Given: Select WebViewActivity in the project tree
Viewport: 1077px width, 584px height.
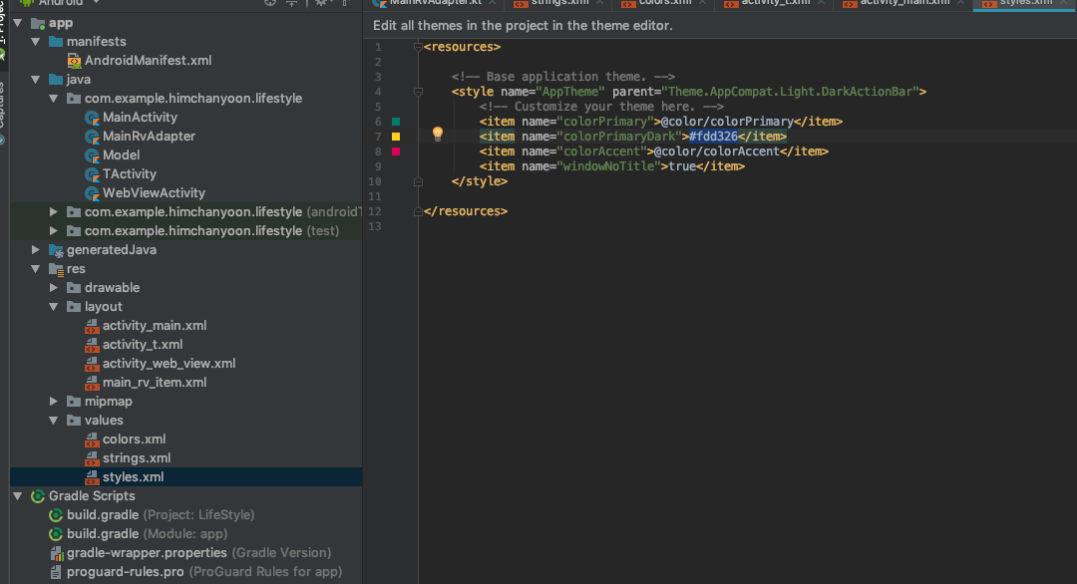Looking at the screenshot, I should [x=154, y=192].
